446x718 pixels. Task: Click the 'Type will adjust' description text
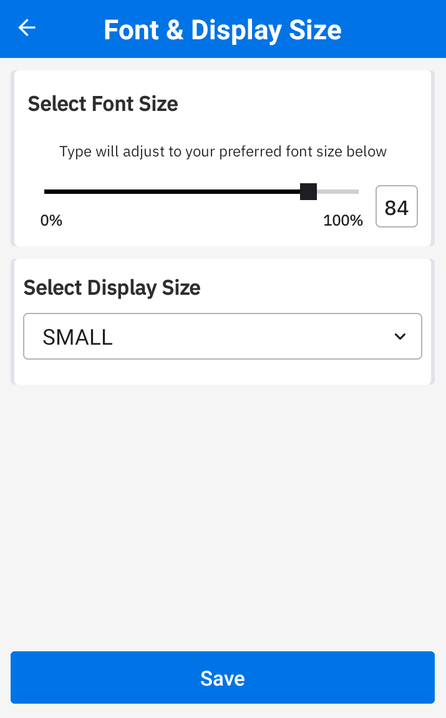(223, 151)
